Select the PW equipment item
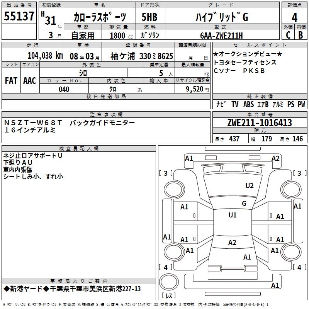Image resolution: width=309 pixels, height=309 pixels. click(x=301, y=104)
